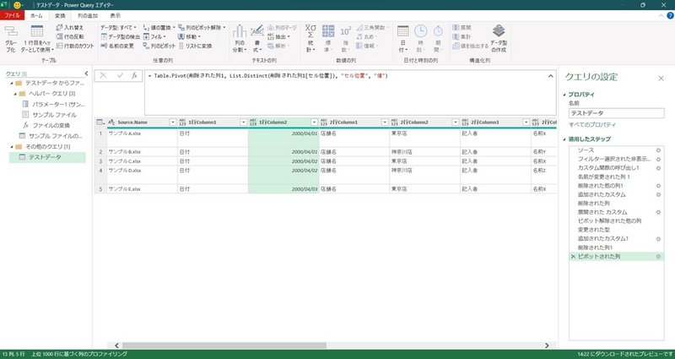Select テストデータ query in list
This screenshot has width=675, height=359.
click(47, 157)
